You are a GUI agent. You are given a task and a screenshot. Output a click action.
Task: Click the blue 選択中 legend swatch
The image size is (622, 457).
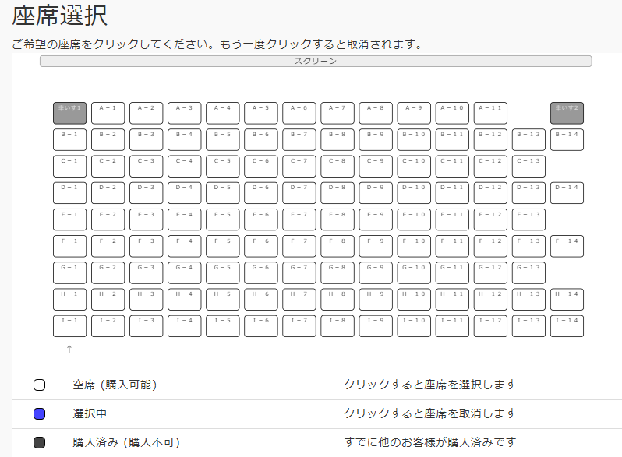pyautogui.click(x=40, y=414)
